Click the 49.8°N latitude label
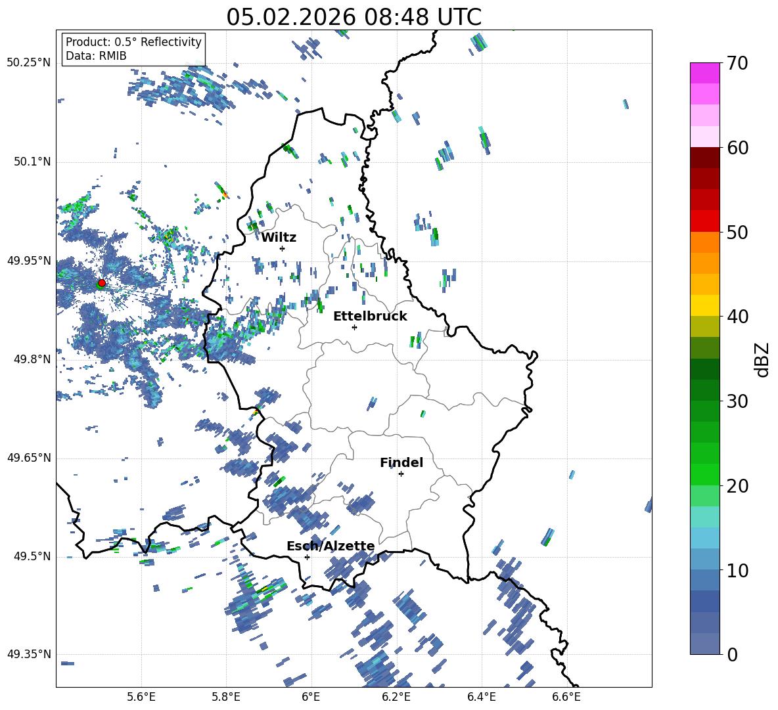This screenshot has width=778, height=710. click(x=32, y=359)
